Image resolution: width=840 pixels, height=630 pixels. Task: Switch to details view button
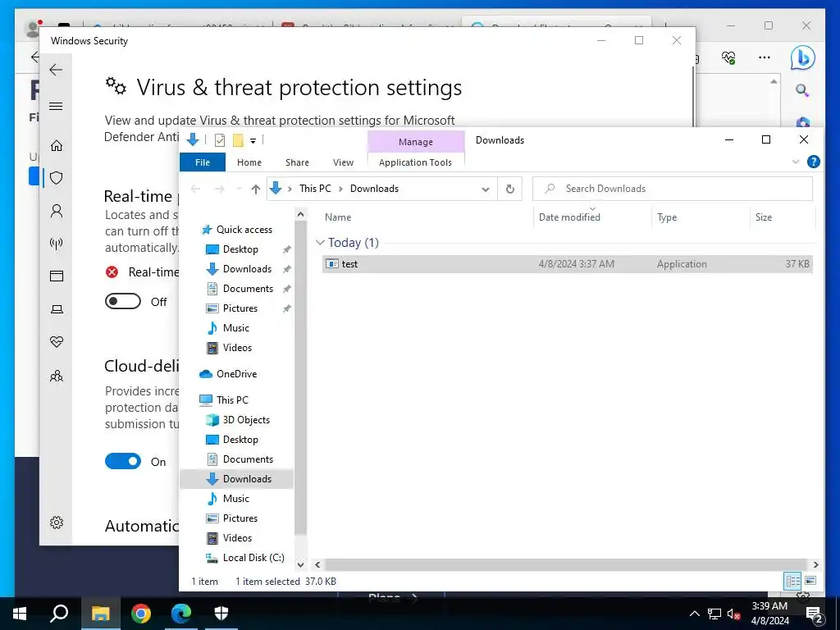point(793,581)
